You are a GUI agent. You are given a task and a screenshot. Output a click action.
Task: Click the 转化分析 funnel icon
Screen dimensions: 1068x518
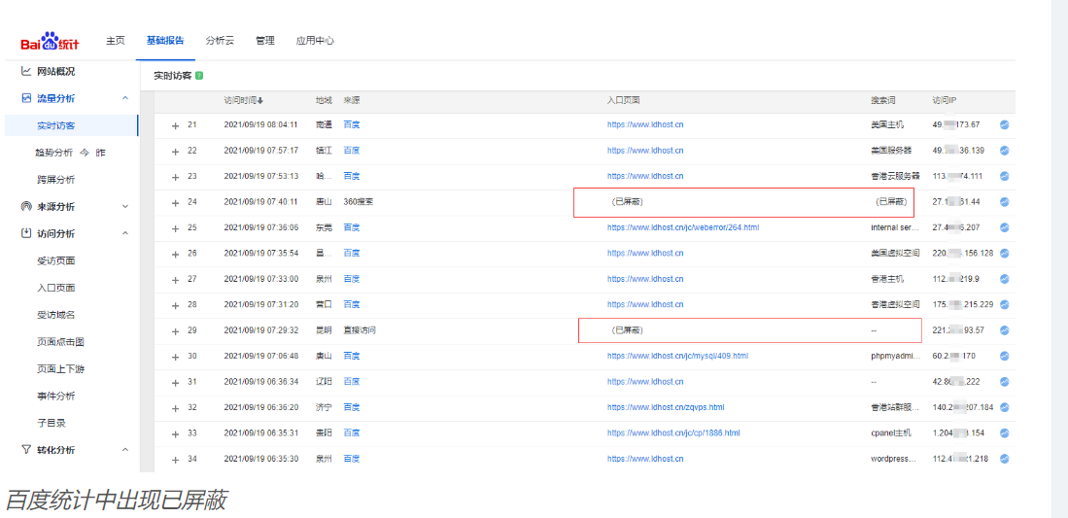click(27, 450)
